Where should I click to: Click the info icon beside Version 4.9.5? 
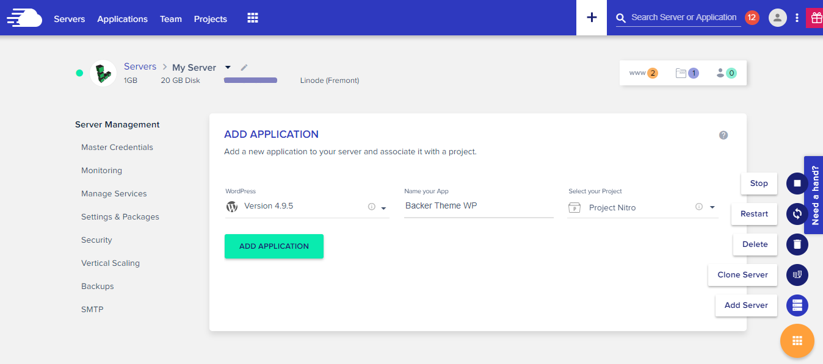pos(371,207)
